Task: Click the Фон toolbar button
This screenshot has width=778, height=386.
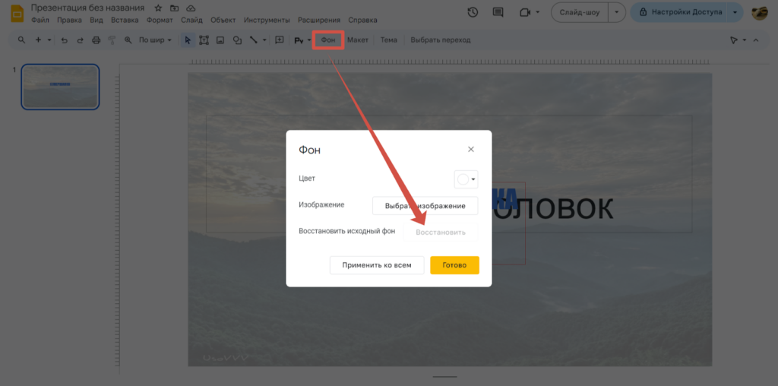Action: point(328,40)
